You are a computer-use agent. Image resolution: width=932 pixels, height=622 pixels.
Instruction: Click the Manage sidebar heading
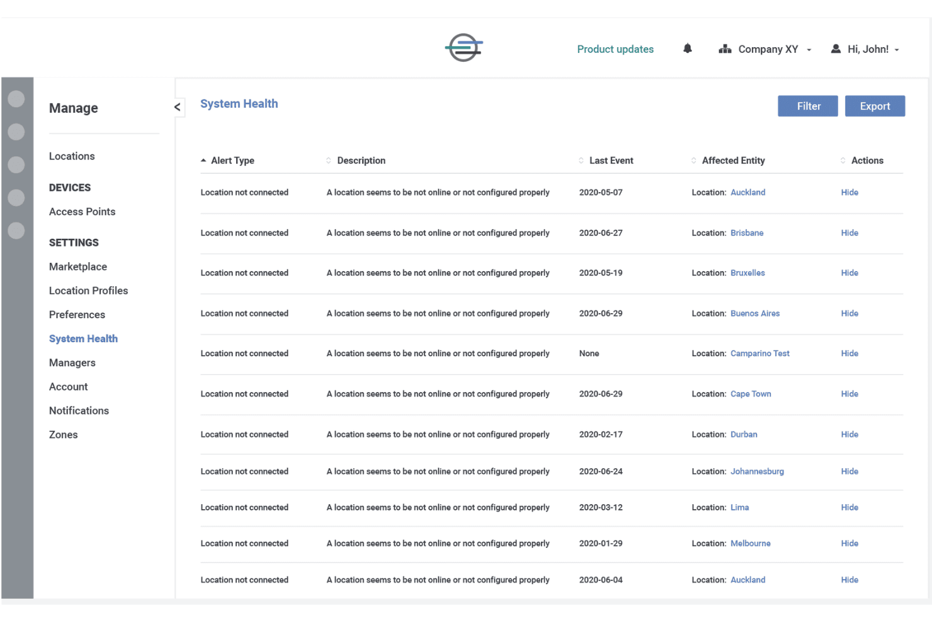(x=74, y=108)
